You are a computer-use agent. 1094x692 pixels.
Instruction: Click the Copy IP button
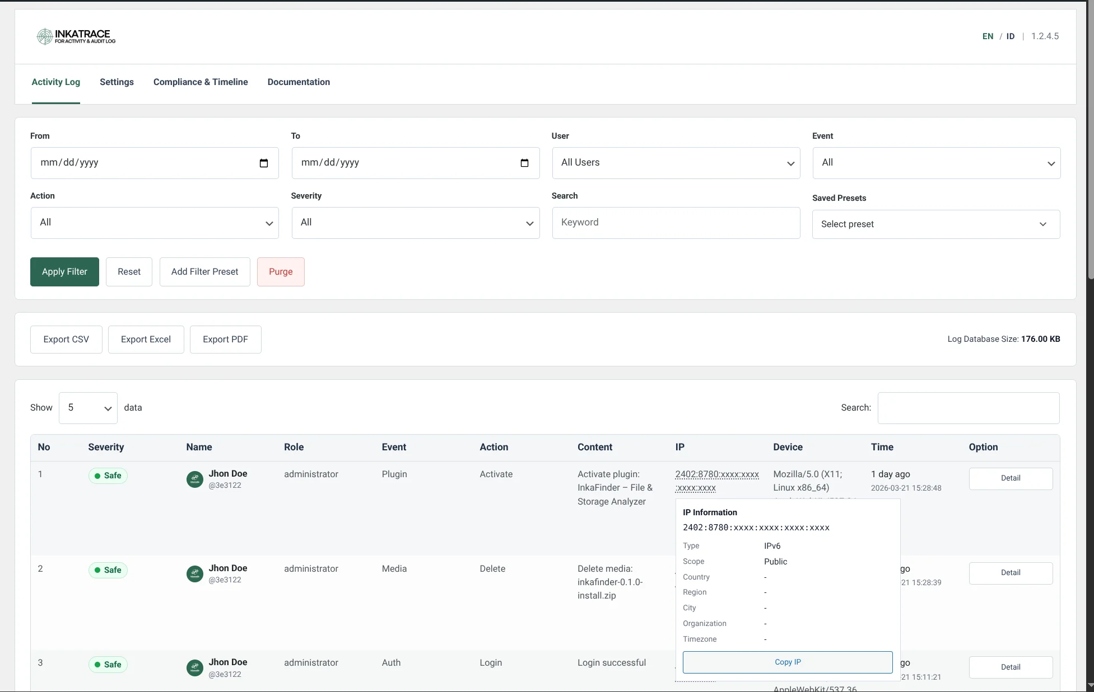click(788, 662)
